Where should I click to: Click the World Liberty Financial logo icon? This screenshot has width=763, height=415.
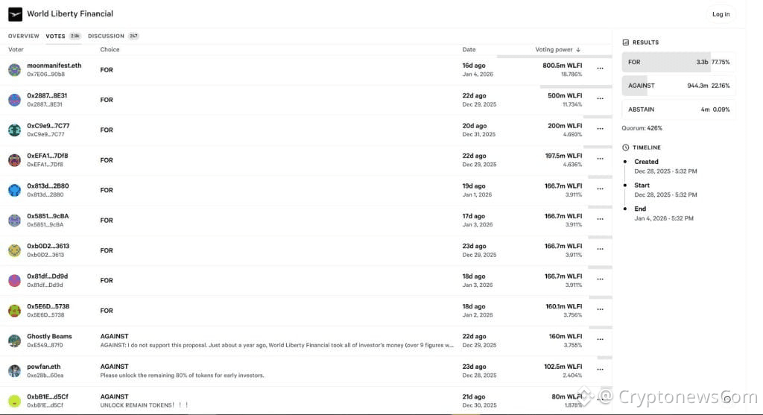(x=16, y=14)
